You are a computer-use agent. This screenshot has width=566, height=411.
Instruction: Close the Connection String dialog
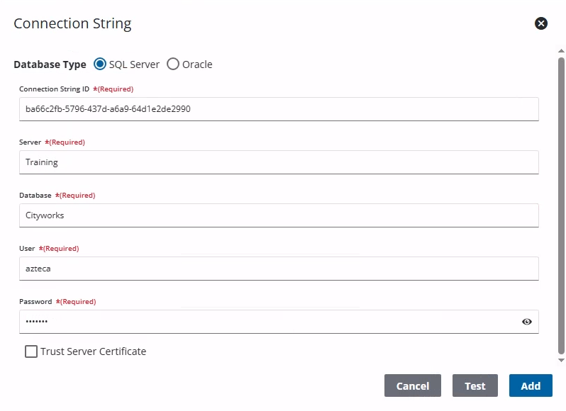point(541,23)
